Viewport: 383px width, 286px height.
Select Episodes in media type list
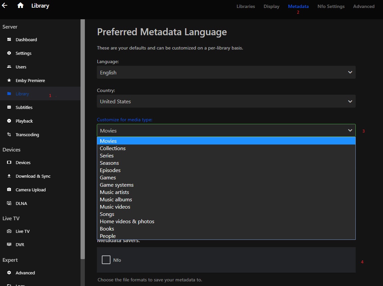(110, 170)
